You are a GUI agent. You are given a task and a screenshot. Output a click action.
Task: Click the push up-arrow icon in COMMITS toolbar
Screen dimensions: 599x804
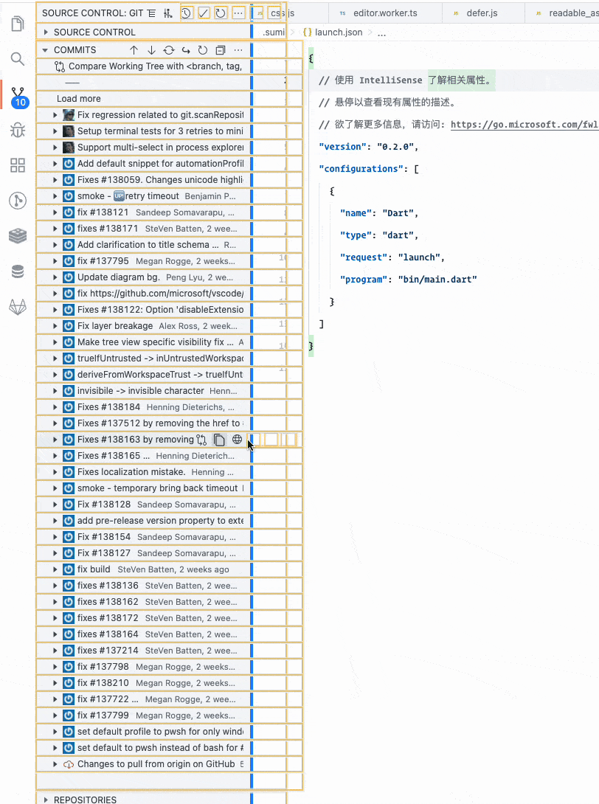point(134,50)
